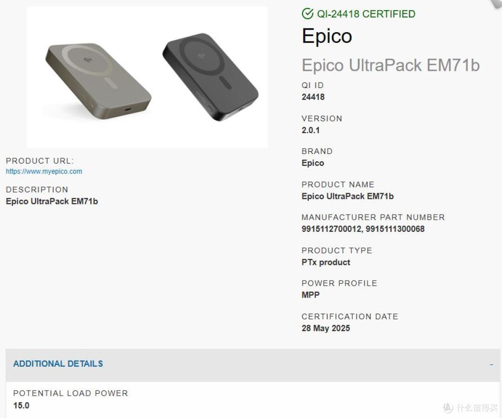Click the description text Epico UltraPack EM71b
The width and height of the screenshot is (502, 418).
point(52,201)
